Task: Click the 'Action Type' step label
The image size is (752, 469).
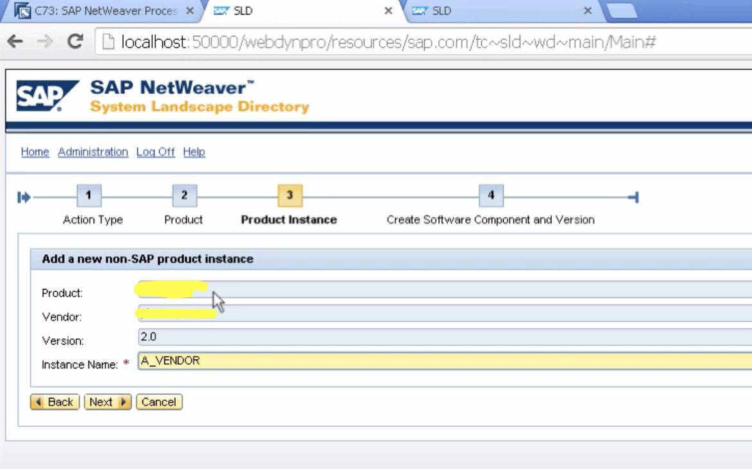Action: click(x=93, y=219)
